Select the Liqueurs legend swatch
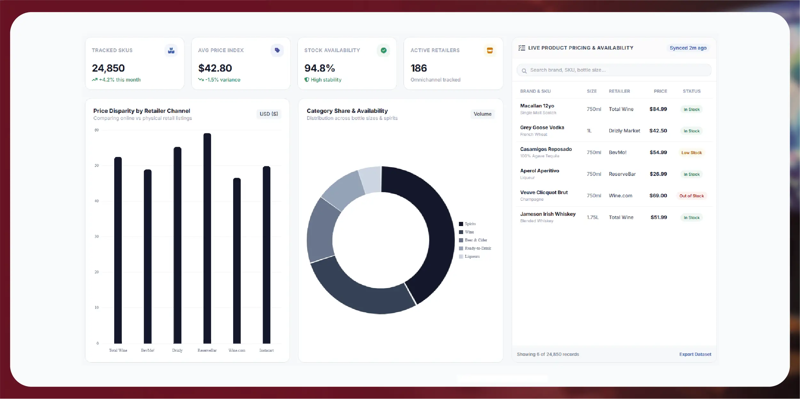This screenshot has height=399, width=800. tap(461, 256)
